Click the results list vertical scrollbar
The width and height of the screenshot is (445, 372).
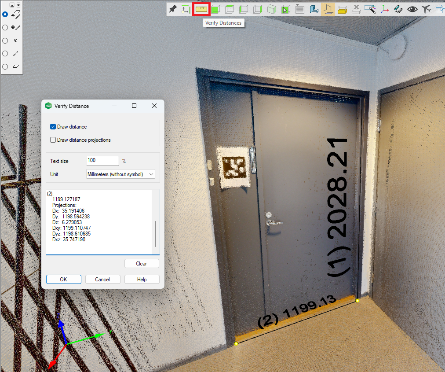click(155, 233)
